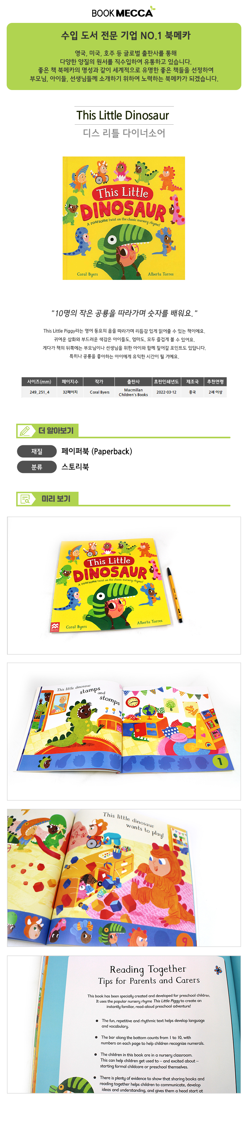
Task: Click the Korean title 디스 리틀 다이너소어
Action: click(124, 133)
